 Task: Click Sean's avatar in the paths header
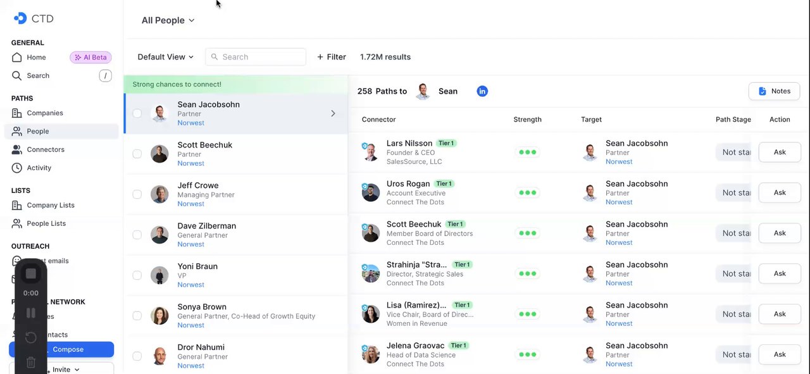click(x=423, y=91)
